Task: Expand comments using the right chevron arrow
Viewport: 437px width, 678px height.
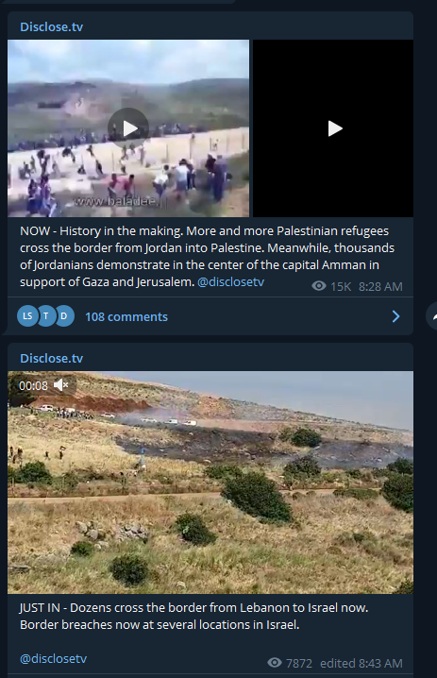Action: point(395,316)
